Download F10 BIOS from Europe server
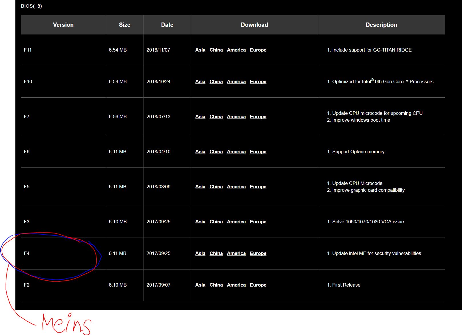 pos(258,81)
